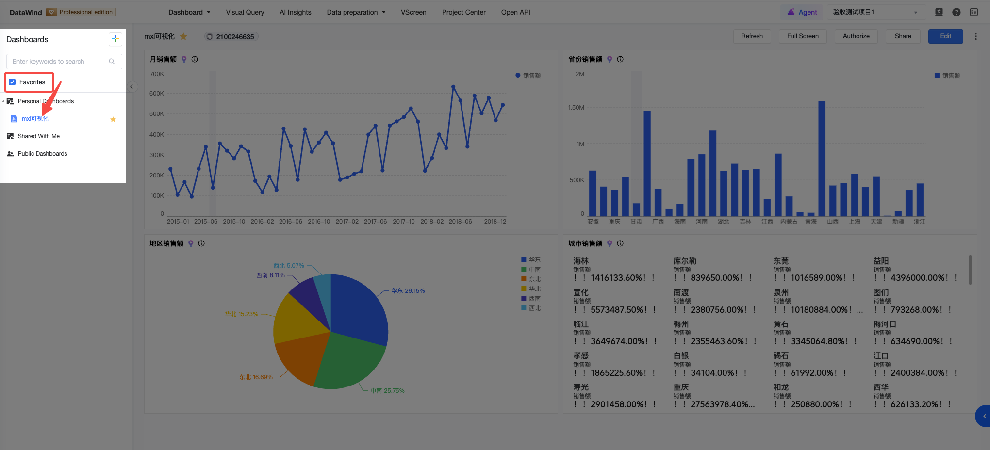This screenshot has height=450, width=990.
Task: Click the Refresh button
Action: (752, 36)
